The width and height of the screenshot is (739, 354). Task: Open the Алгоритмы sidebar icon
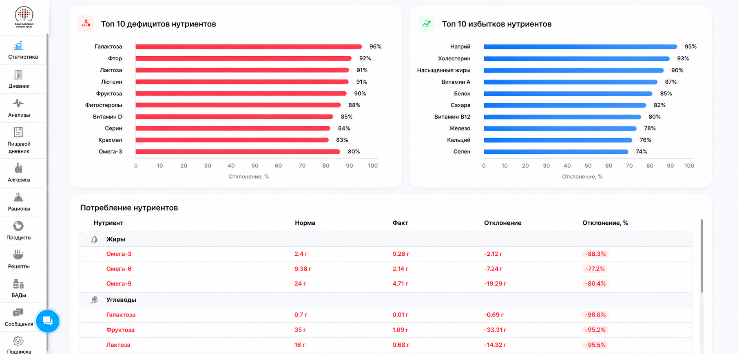(18, 168)
